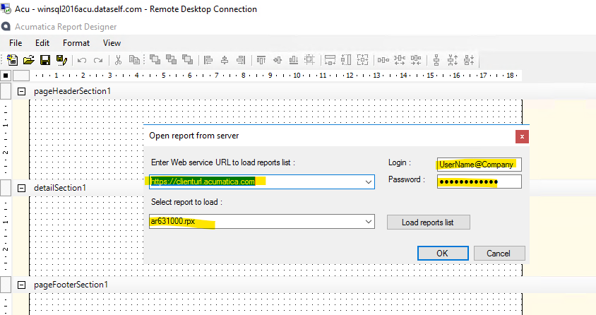Collapse the pageHeaderSection1 section
This screenshot has width=596, height=315.
[x=21, y=91]
